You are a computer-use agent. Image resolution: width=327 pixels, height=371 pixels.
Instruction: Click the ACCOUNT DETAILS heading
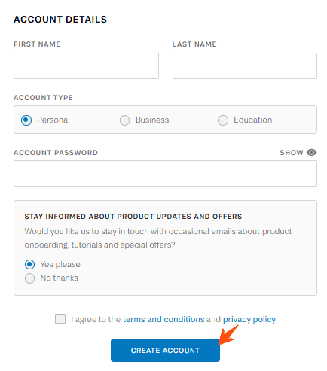pos(60,20)
